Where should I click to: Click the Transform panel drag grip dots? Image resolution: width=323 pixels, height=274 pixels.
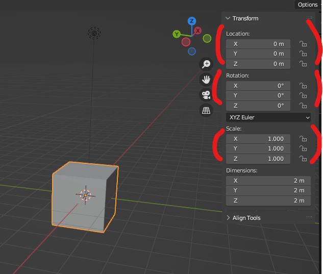[309, 18]
